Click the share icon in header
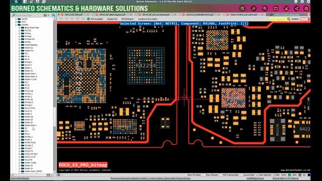The width and height of the screenshot is (322, 181). pos(296,9)
